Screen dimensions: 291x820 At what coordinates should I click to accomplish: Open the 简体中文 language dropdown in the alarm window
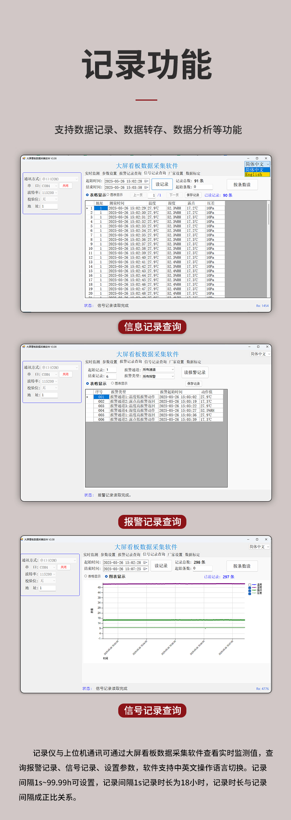tap(260, 354)
